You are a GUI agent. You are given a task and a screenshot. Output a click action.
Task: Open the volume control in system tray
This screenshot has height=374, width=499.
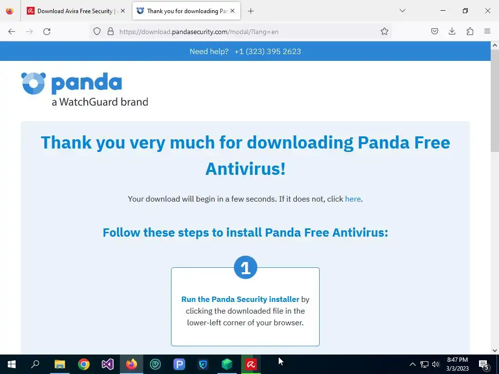tap(436, 364)
